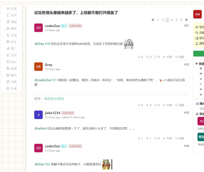
Task: Open the @admin mention in post #23
Action: 40,128
